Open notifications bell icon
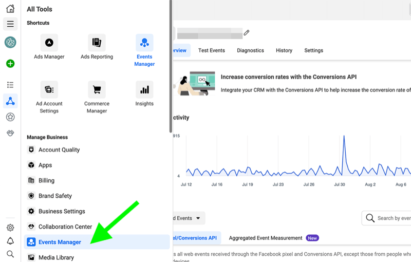Screen dimensions: 411x262 pyautogui.click(x=10, y=241)
